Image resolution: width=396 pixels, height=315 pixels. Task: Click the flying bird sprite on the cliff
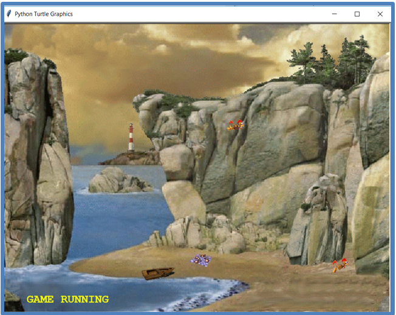[x=236, y=125]
